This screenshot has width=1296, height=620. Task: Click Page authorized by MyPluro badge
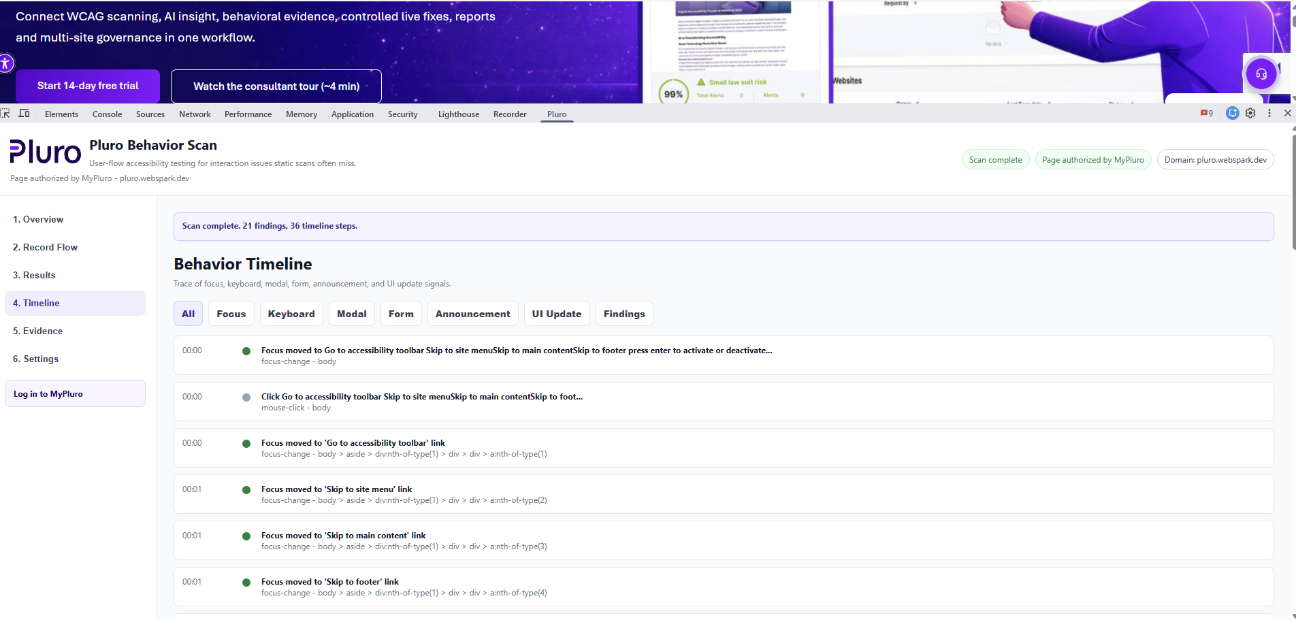pyautogui.click(x=1093, y=160)
